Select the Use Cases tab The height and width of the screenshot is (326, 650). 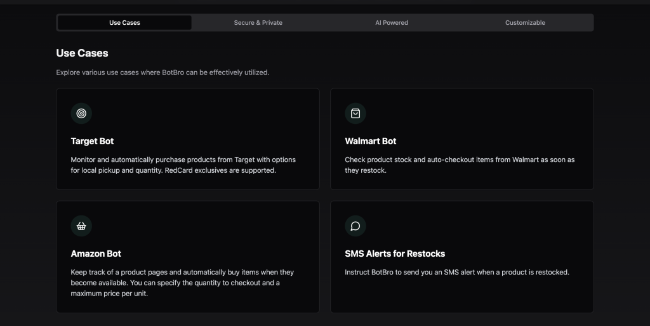click(124, 22)
